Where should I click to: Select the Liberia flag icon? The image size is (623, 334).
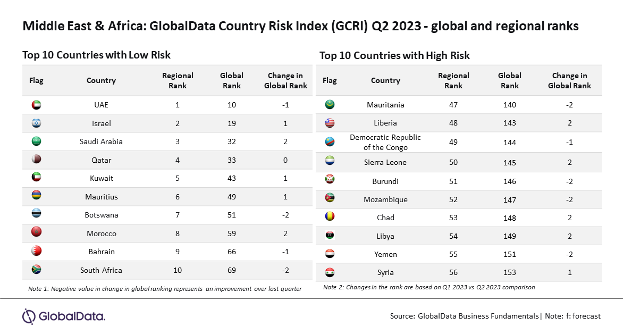tap(330, 123)
